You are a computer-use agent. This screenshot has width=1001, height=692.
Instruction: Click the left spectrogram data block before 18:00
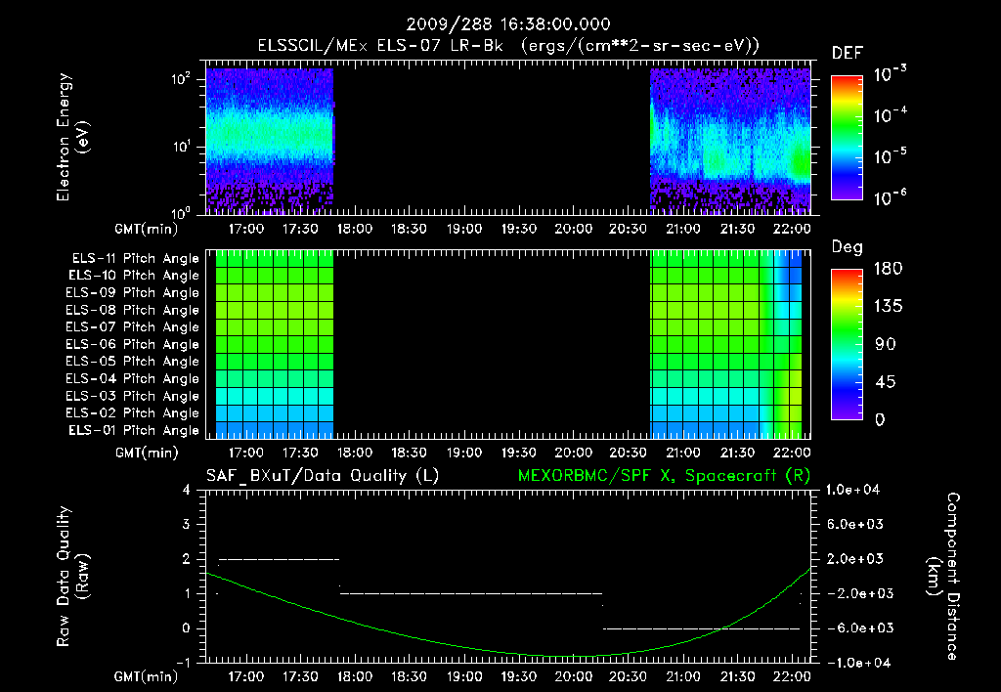(x=270, y=140)
